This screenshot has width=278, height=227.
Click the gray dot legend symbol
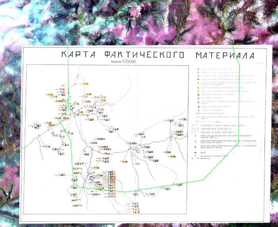tap(199, 69)
